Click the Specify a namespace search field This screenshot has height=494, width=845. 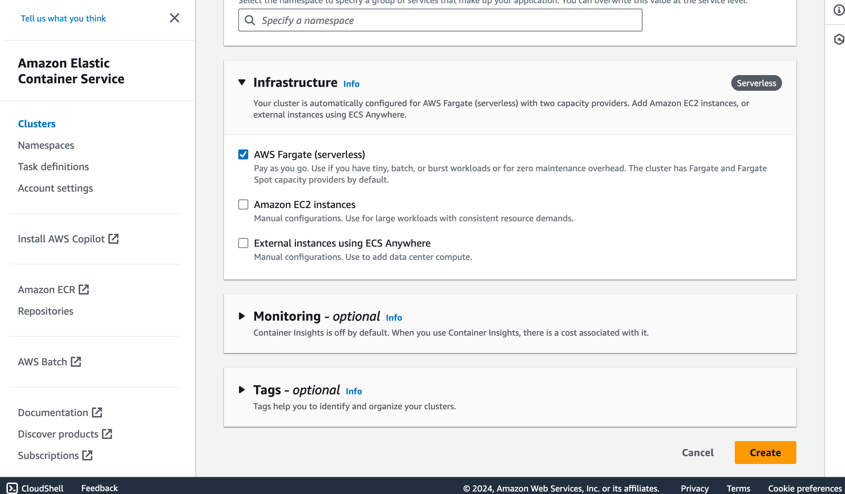click(440, 20)
